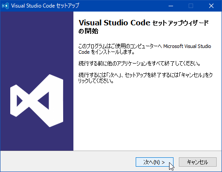This screenshot has width=222, height=172.
Task: Click the quoted 「次へ」 in instructions text
Action: [x=114, y=75]
